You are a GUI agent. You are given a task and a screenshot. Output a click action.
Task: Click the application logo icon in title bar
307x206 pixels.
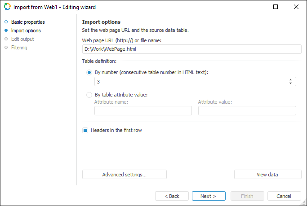(7, 7)
